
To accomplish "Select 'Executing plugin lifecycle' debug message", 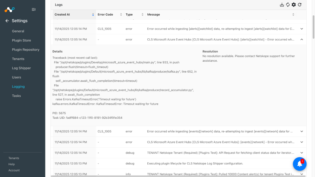I will (x=195, y=164).
